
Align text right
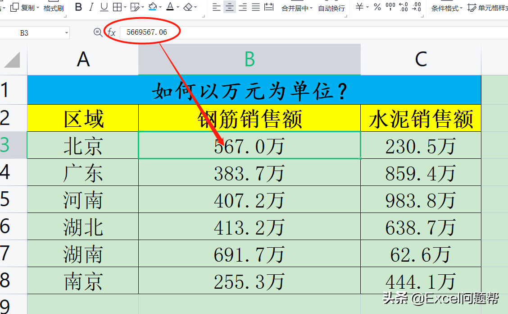click(x=243, y=7)
